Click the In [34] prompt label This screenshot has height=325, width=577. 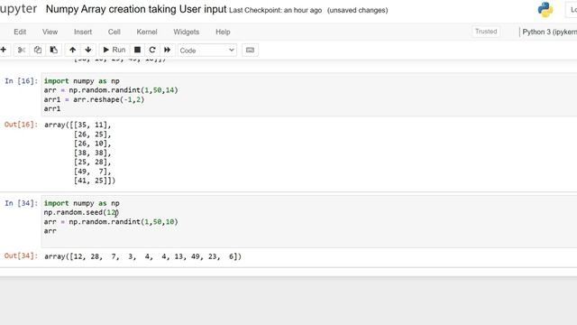point(21,203)
